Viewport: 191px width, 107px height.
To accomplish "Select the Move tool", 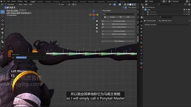I will tap(2, 21).
